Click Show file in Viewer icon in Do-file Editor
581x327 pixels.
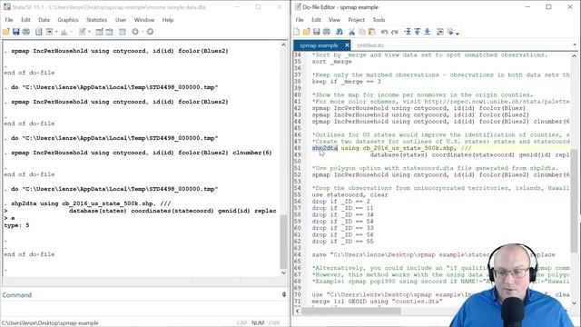coord(439,32)
